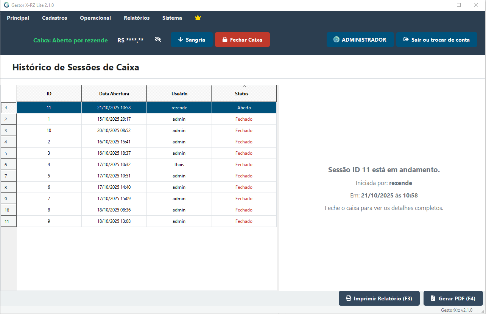Select the session row opened by thais
The width and height of the screenshot is (486, 314).
click(x=179, y=165)
